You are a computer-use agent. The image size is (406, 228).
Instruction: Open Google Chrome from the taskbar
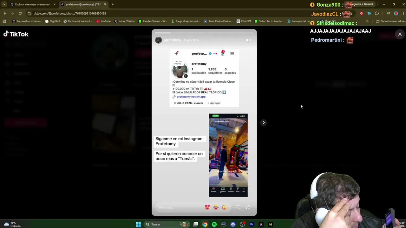[x=205, y=224]
